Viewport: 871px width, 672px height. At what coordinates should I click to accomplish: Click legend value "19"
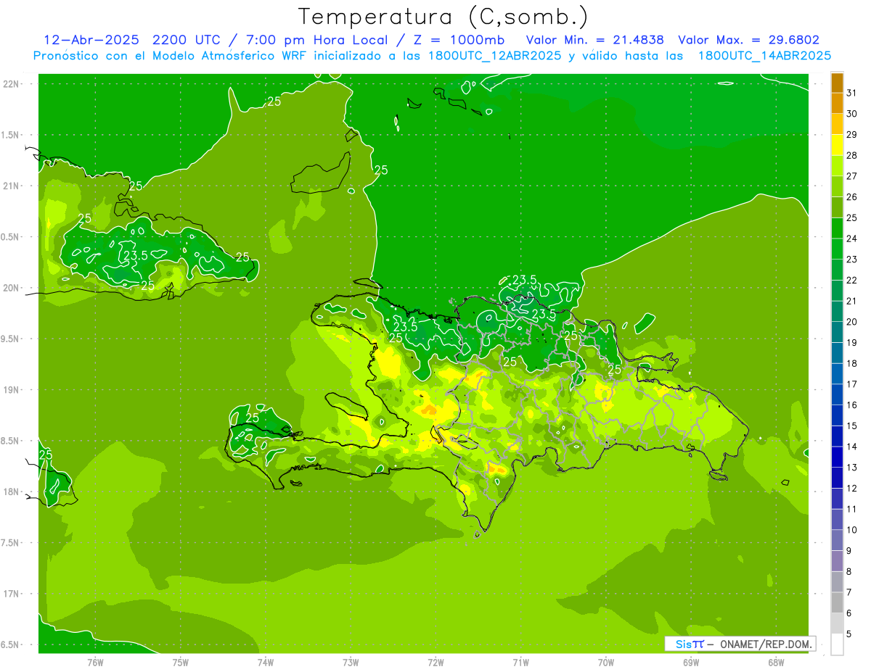pyautogui.click(x=852, y=342)
